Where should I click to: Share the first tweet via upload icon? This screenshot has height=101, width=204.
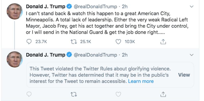[x=163, y=42]
